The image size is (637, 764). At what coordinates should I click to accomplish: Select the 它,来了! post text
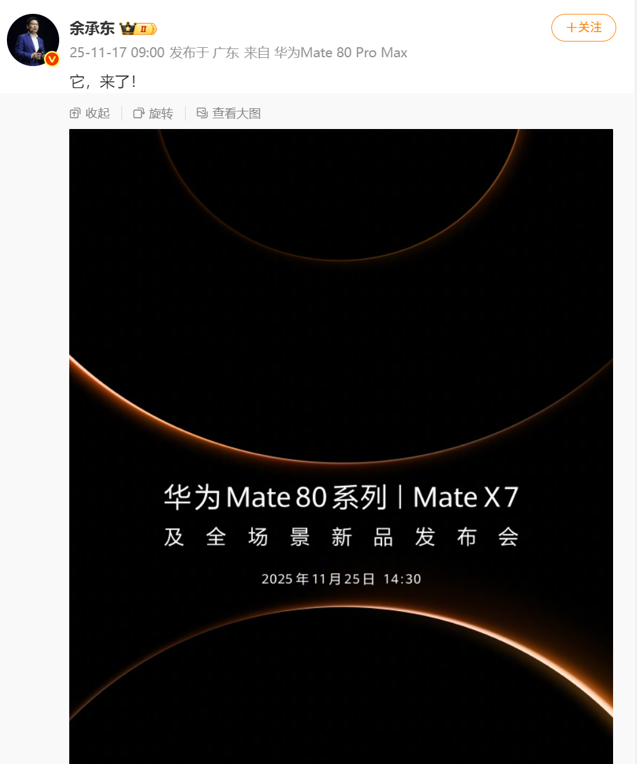click(103, 81)
